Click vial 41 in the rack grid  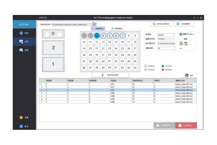(110, 61)
